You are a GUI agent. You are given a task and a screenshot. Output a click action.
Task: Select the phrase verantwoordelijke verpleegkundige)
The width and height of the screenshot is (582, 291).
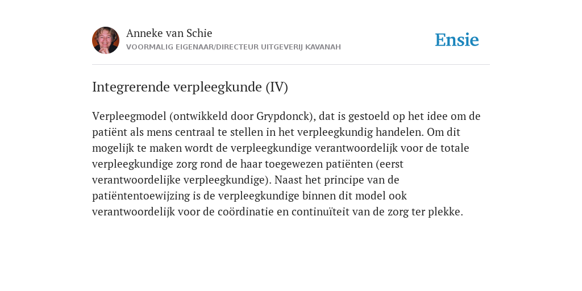tap(182, 180)
